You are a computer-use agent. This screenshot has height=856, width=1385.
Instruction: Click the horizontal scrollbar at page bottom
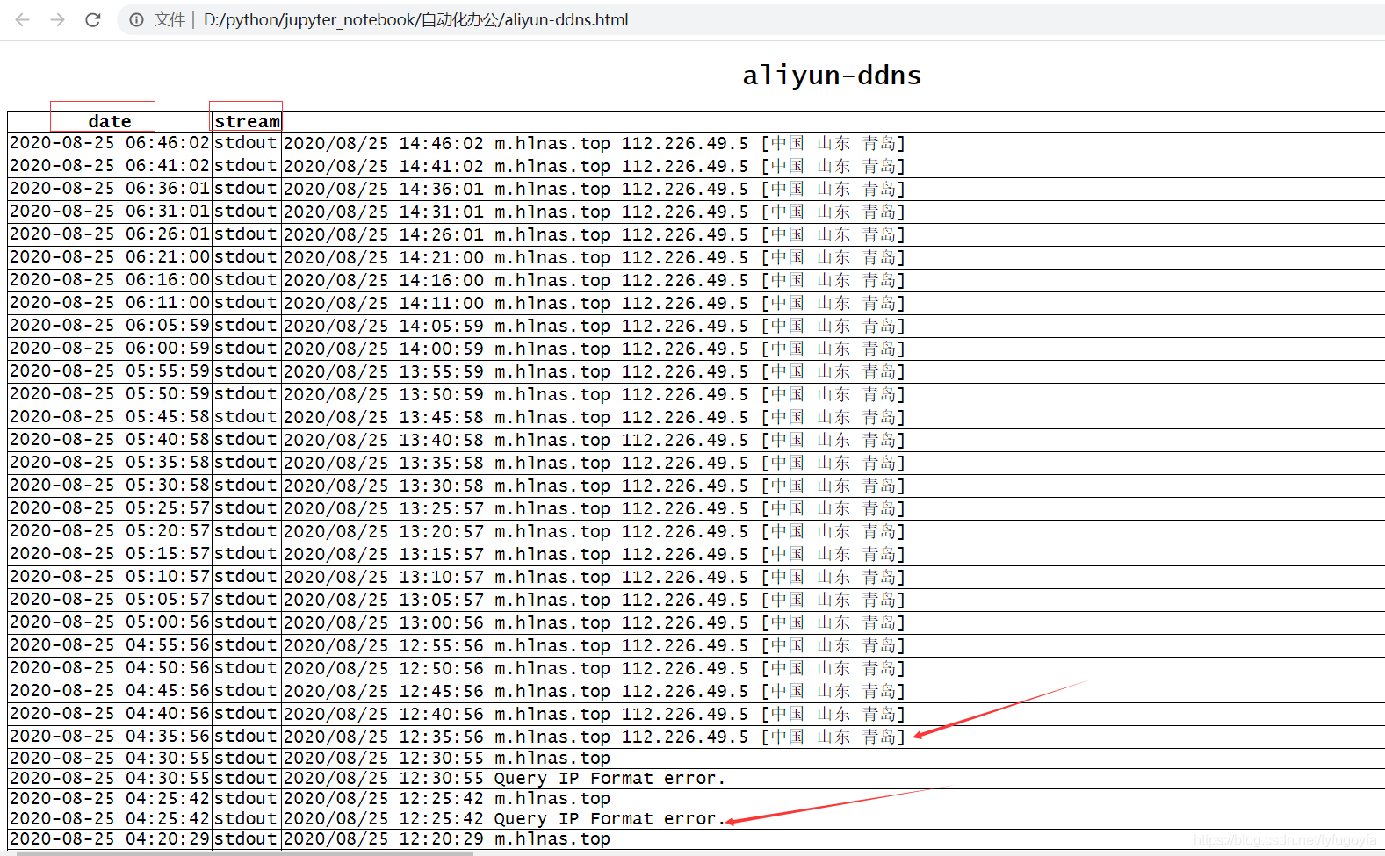point(246,853)
